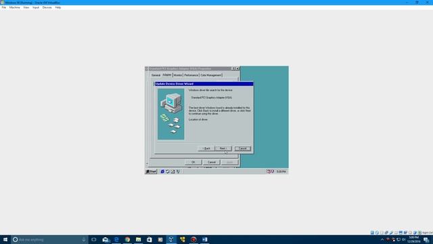The width and height of the screenshot is (433, 244).
Task: Click the fourth Windows 98 quick launch icon
Action: 178,171
